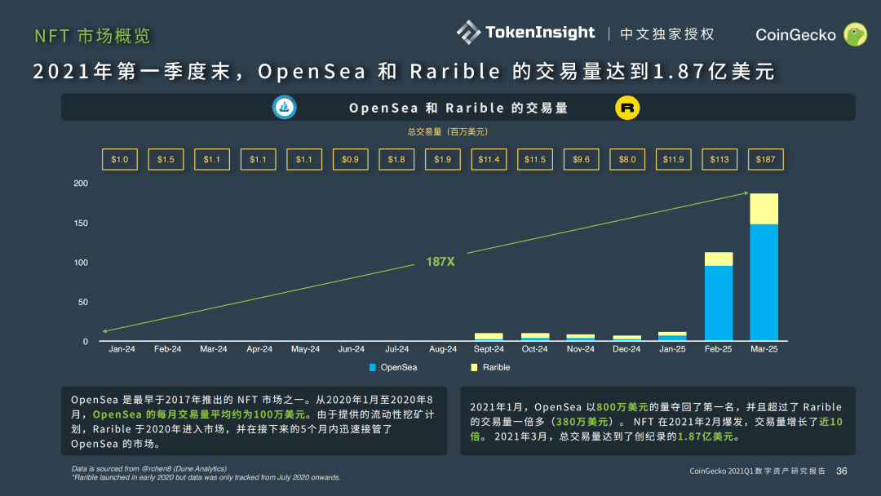Click the $11.4 value box

pos(489,160)
